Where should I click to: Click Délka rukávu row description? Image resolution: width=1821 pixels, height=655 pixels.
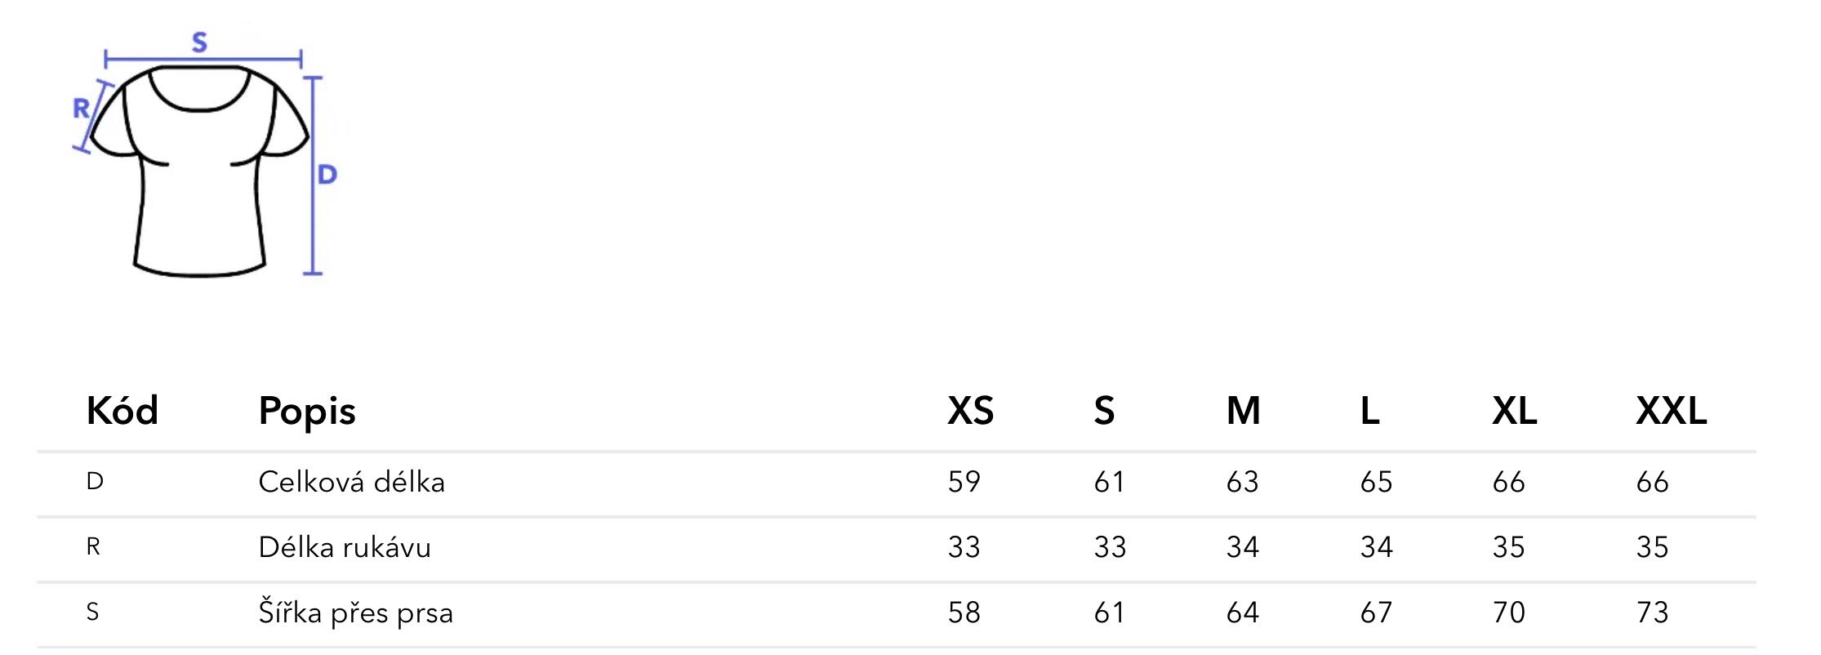click(x=345, y=547)
